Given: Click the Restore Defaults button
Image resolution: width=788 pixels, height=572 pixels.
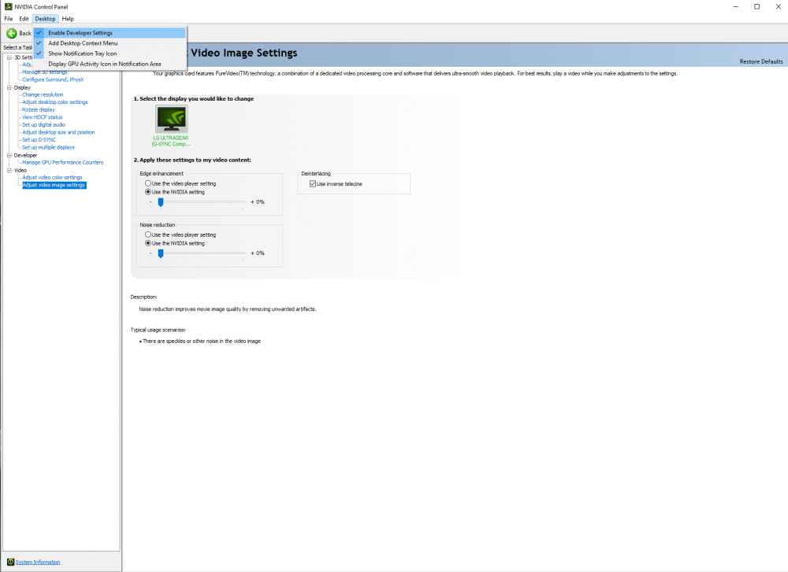Looking at the screenshot, I should pyautogui.click(x=762, y=61).
